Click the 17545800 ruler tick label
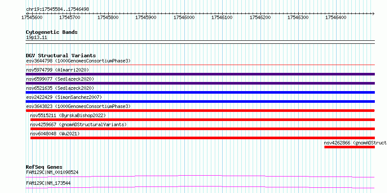This screenshot has height=193, width=387. click(x=108, y=17)
